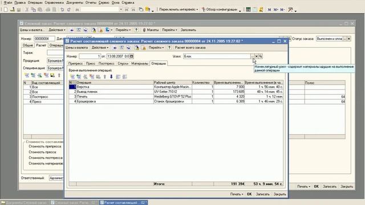Open the Отчеты menu
This screenshot has height=205, width=365.
click(x=91, y=2)
